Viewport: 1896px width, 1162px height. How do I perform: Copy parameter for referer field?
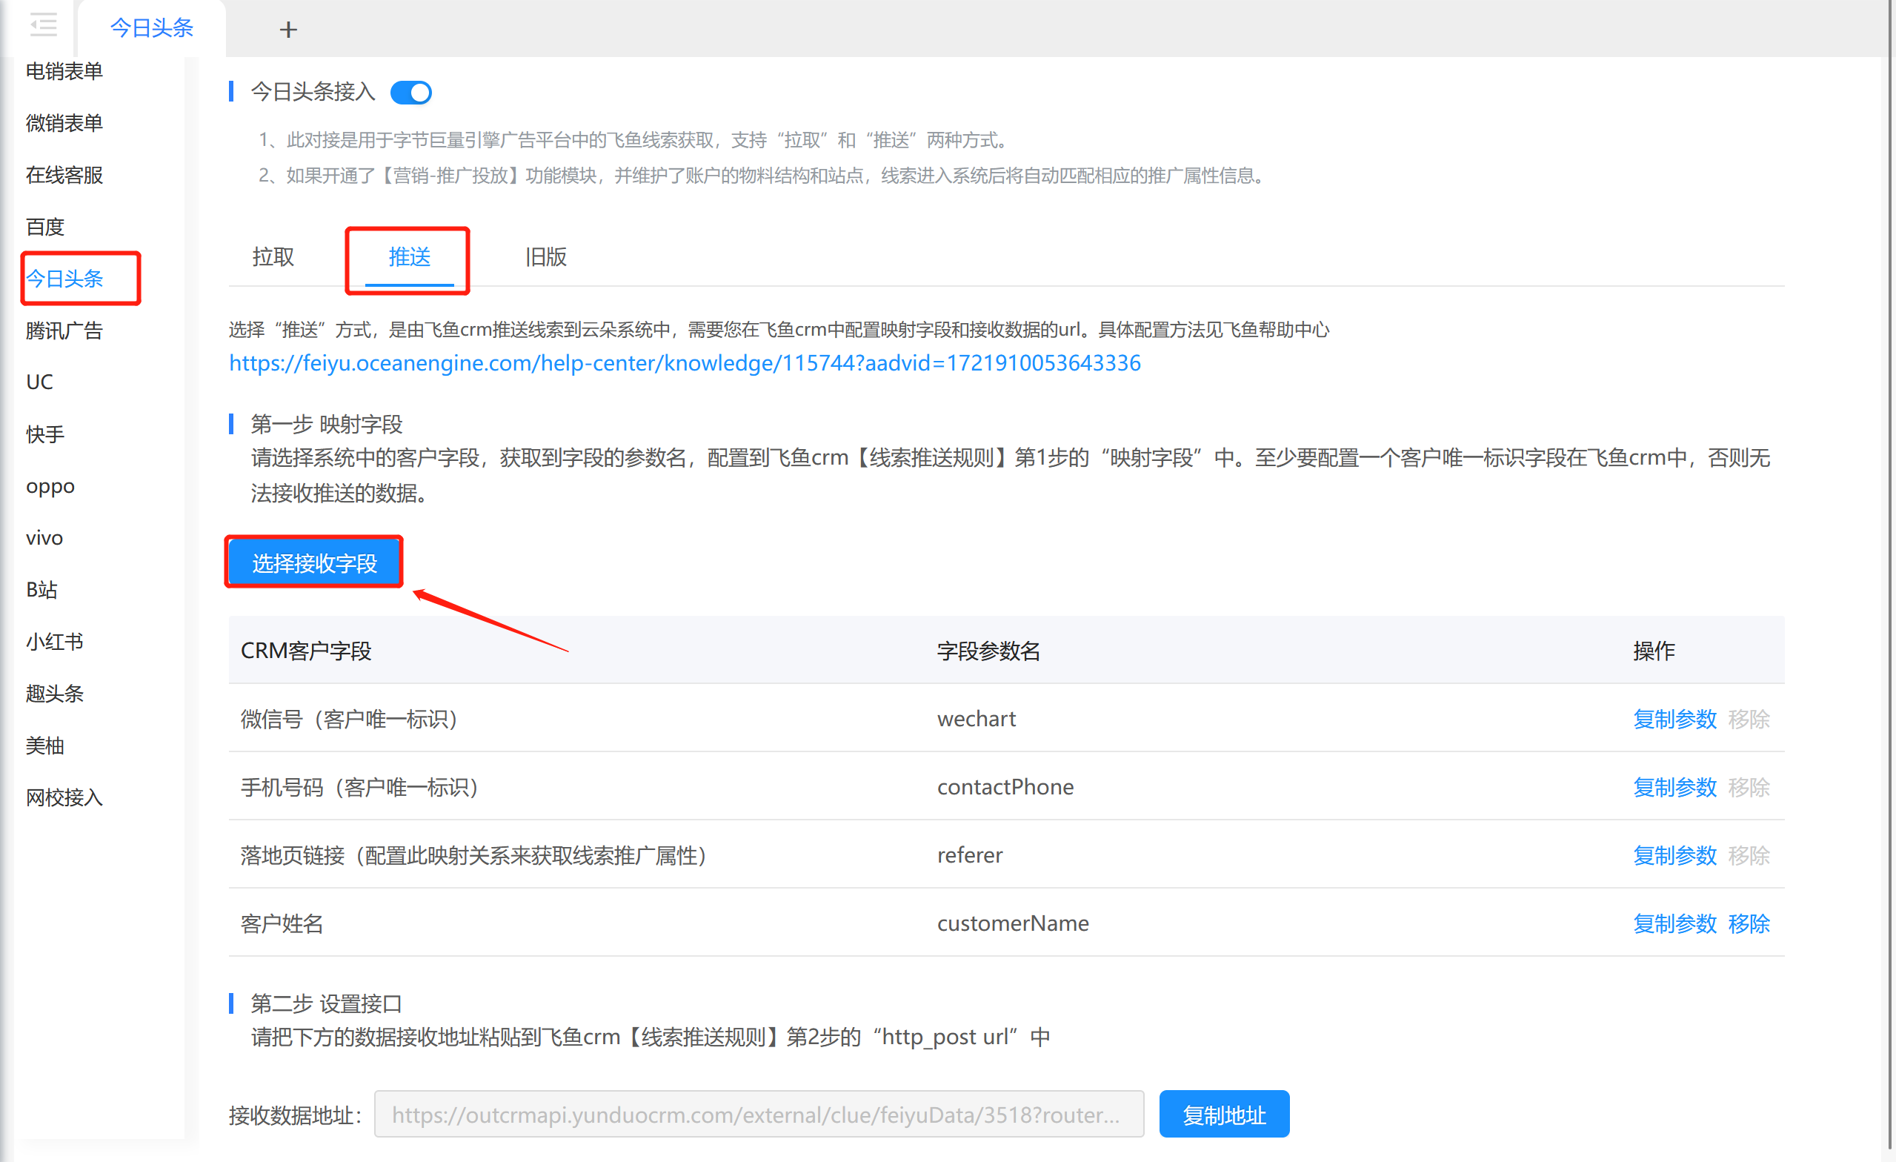pyautogui.click(x=1674, y=855)
